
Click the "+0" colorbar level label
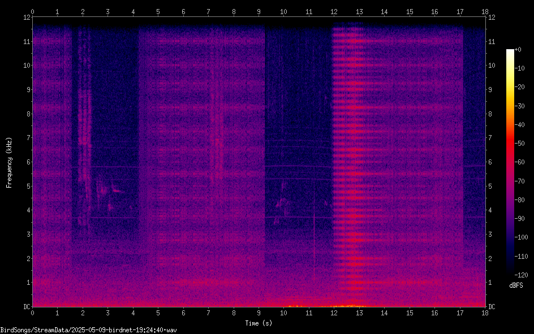tap(518, 50)
